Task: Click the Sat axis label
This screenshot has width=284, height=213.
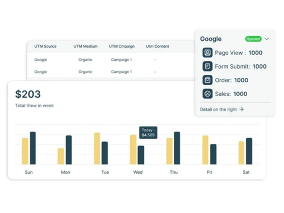Action: 246,172
